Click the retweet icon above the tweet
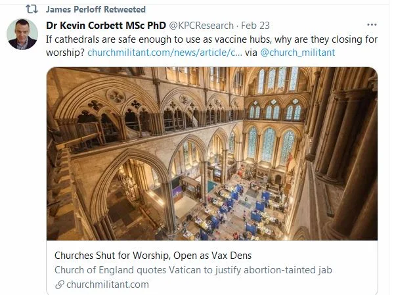 pos(32,10)
